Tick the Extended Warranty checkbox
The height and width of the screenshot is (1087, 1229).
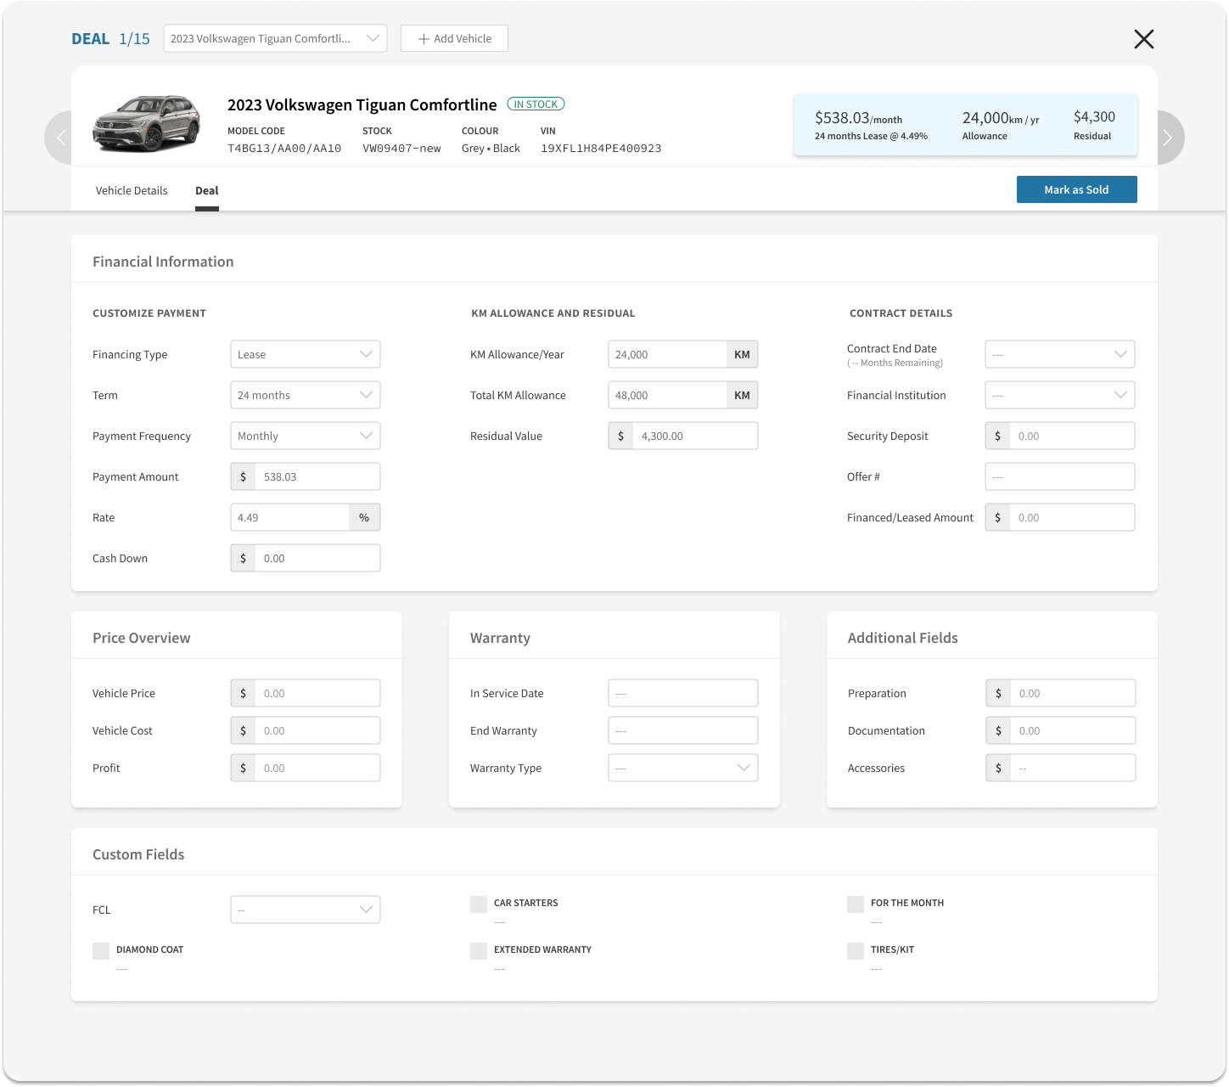coord(479,951)
